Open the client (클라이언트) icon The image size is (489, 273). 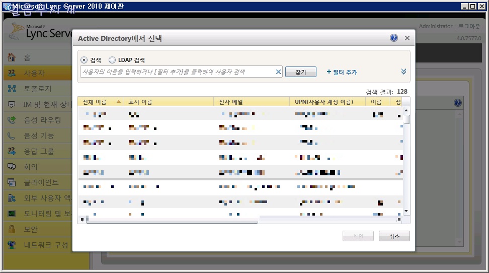[x=12, y=182]
